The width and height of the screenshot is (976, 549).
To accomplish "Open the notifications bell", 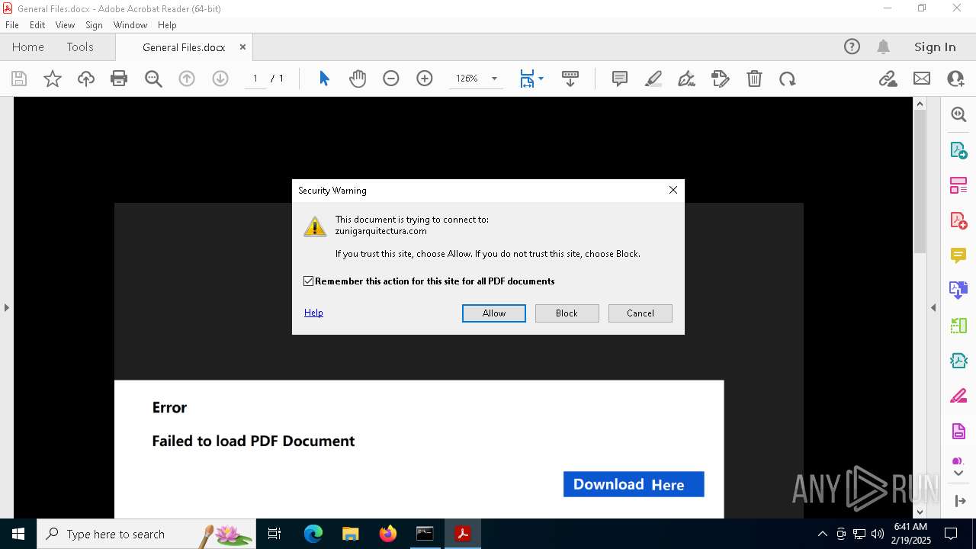I will coord(883,47).
